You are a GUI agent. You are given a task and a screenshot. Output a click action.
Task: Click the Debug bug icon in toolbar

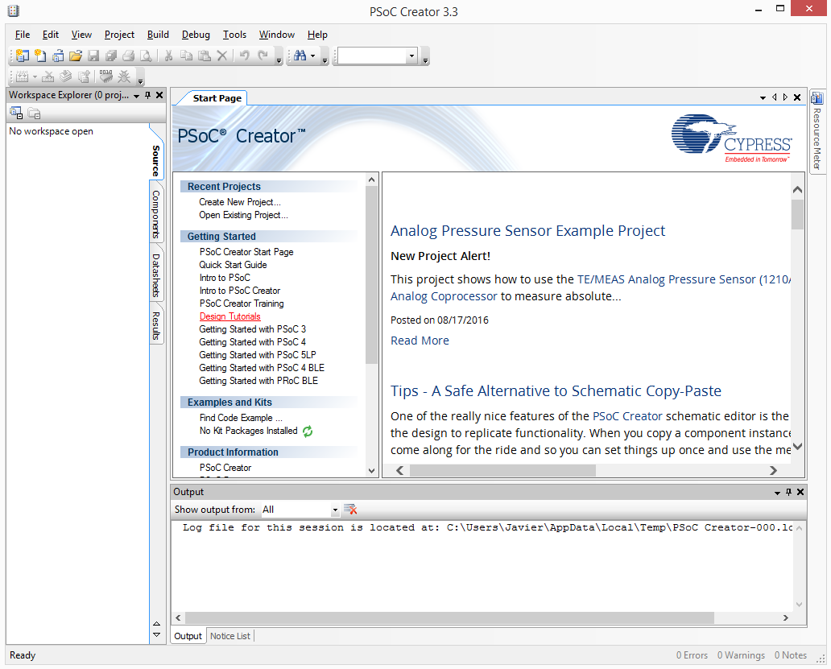click(x=124, y=77)
